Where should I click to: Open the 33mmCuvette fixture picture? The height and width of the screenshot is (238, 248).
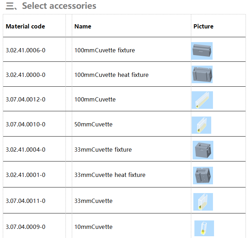pyautogui.click(x=203, y=150)
